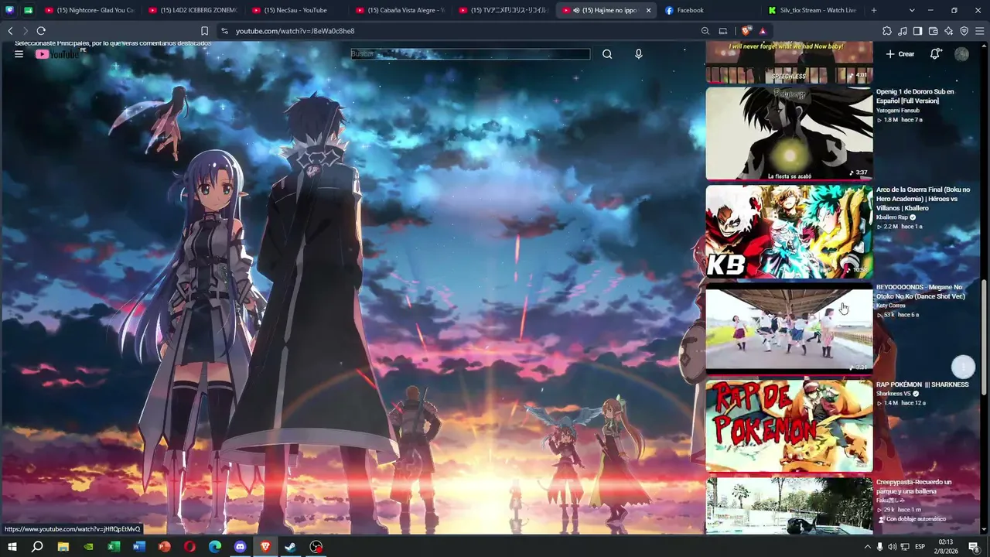Click the KB Boku no Hero thumbnail

[x=789, y=231]
